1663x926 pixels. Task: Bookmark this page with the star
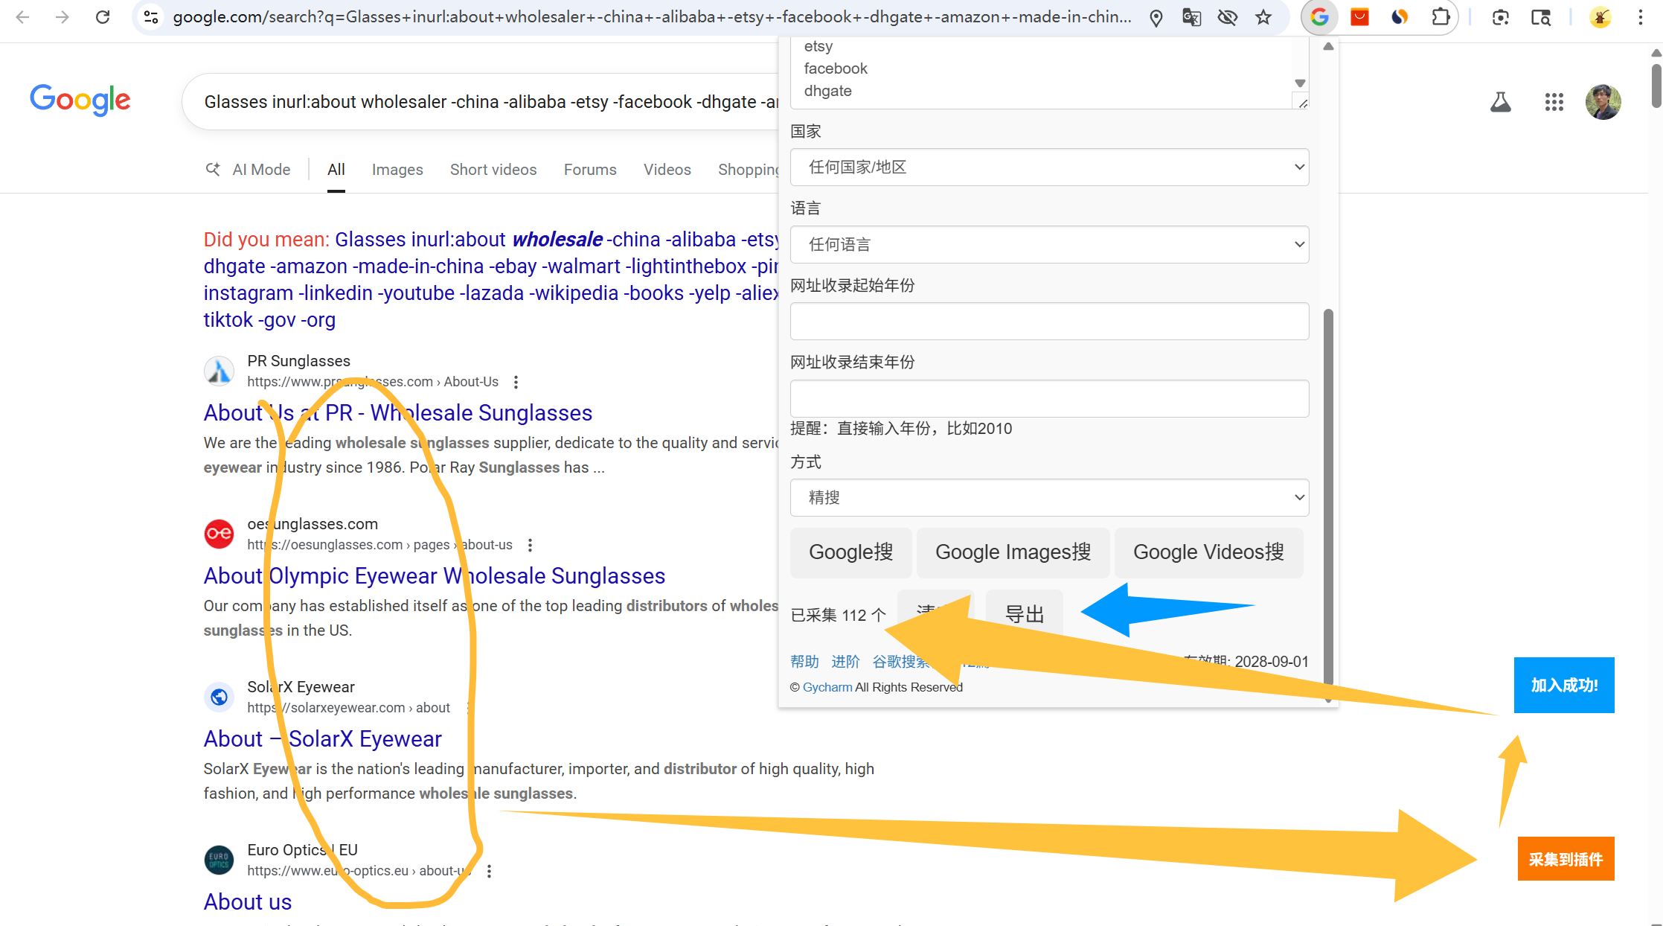click(x=1263, y=17)
